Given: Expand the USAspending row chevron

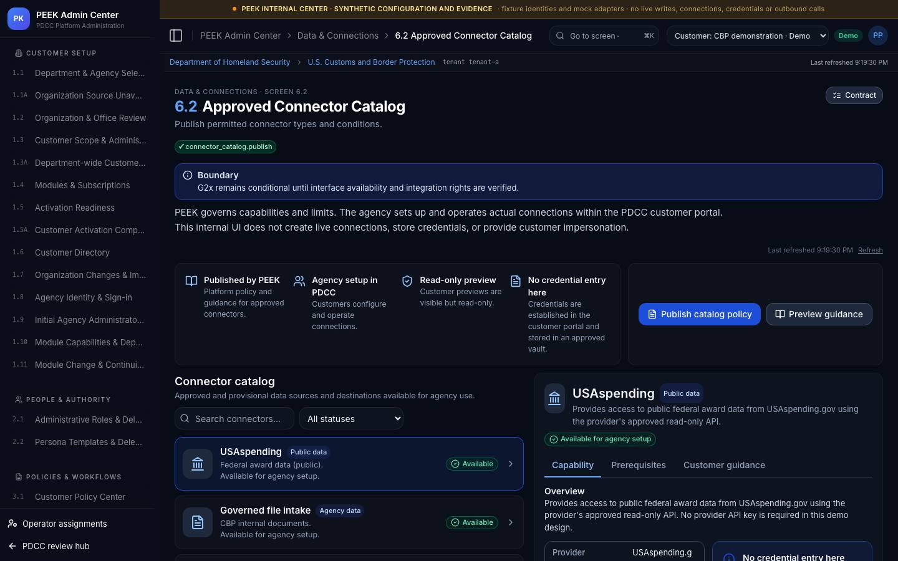Looking at the screenshot, I should pyautogui.click(x=511, y=464).
